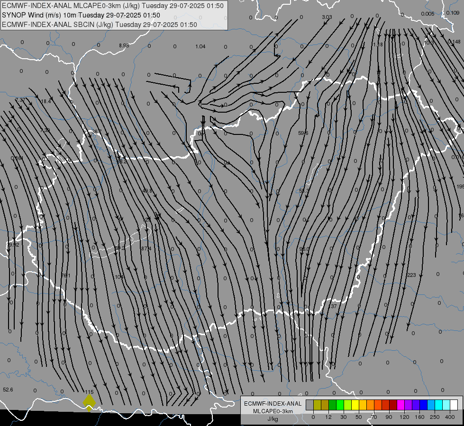Click the pure yellow legend swatch
The width and height of the screenshot is (464, 426).
tap(355, 405)
